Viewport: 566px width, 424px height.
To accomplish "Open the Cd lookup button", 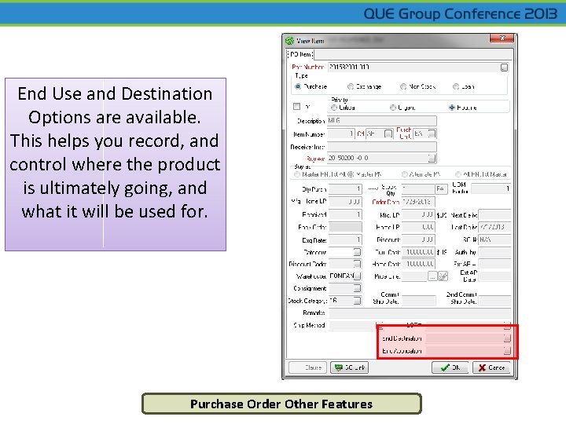I will tap(388, 133).
